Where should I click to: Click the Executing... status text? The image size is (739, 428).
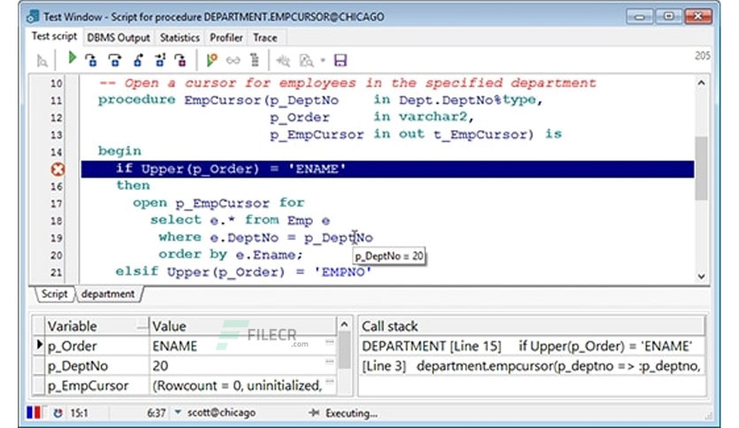pyautogui.click(x=351, y=413)
